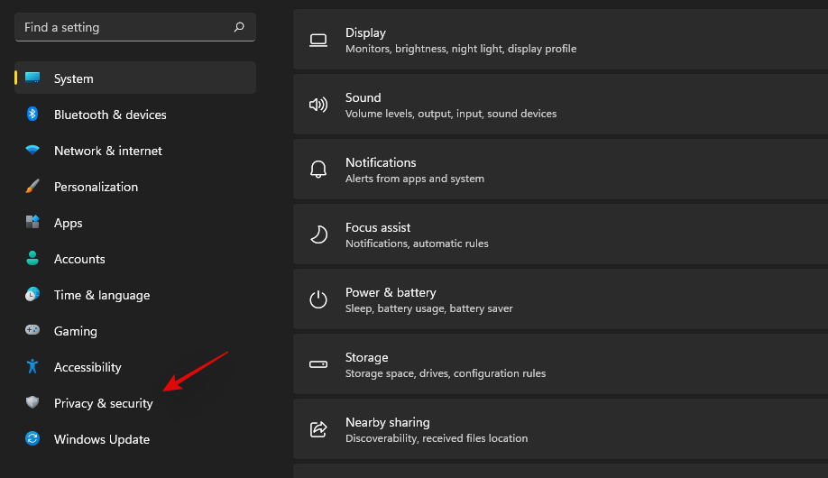Open Sound settings
This screenshot has height=478, width=828.
(x=559, y=105)
